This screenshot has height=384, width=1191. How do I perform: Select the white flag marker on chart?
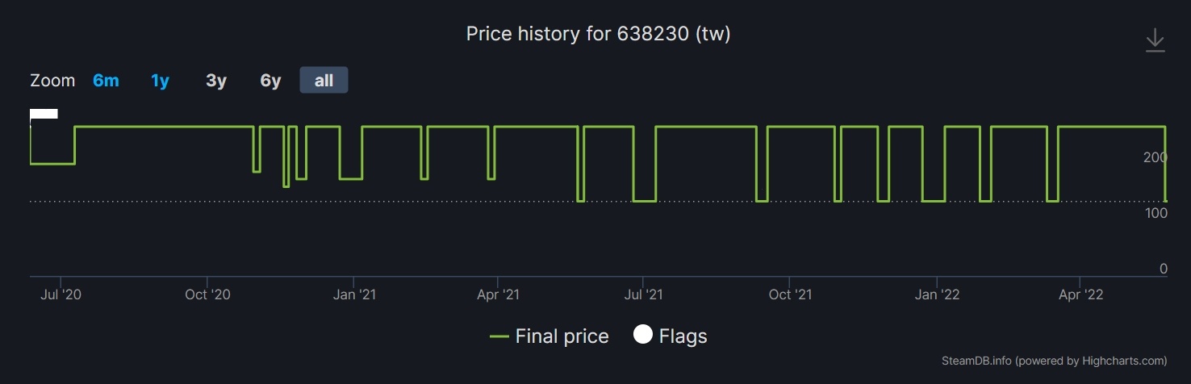click(44, 114)
